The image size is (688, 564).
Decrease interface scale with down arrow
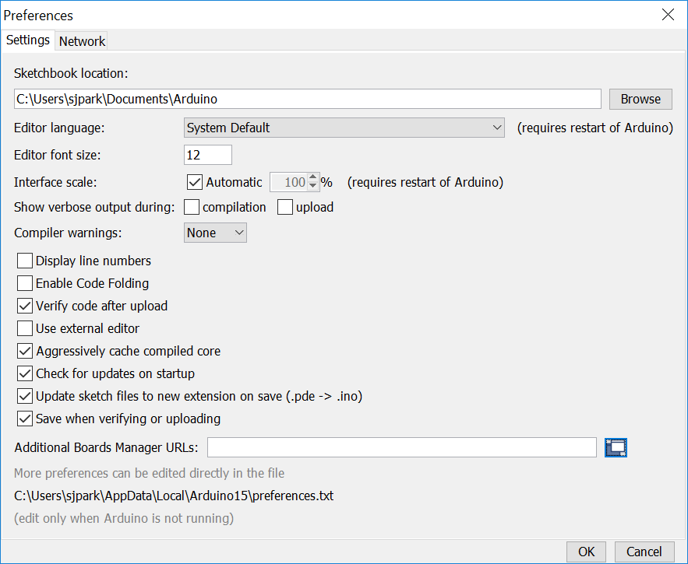[312, 186]
